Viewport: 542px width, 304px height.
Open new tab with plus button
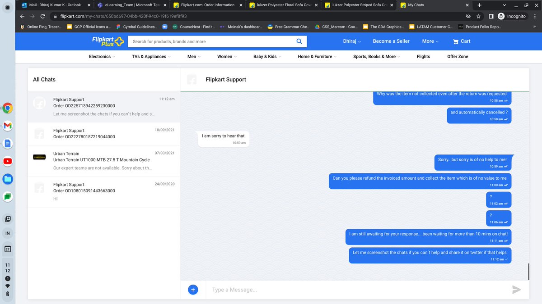tap(479, 5)
